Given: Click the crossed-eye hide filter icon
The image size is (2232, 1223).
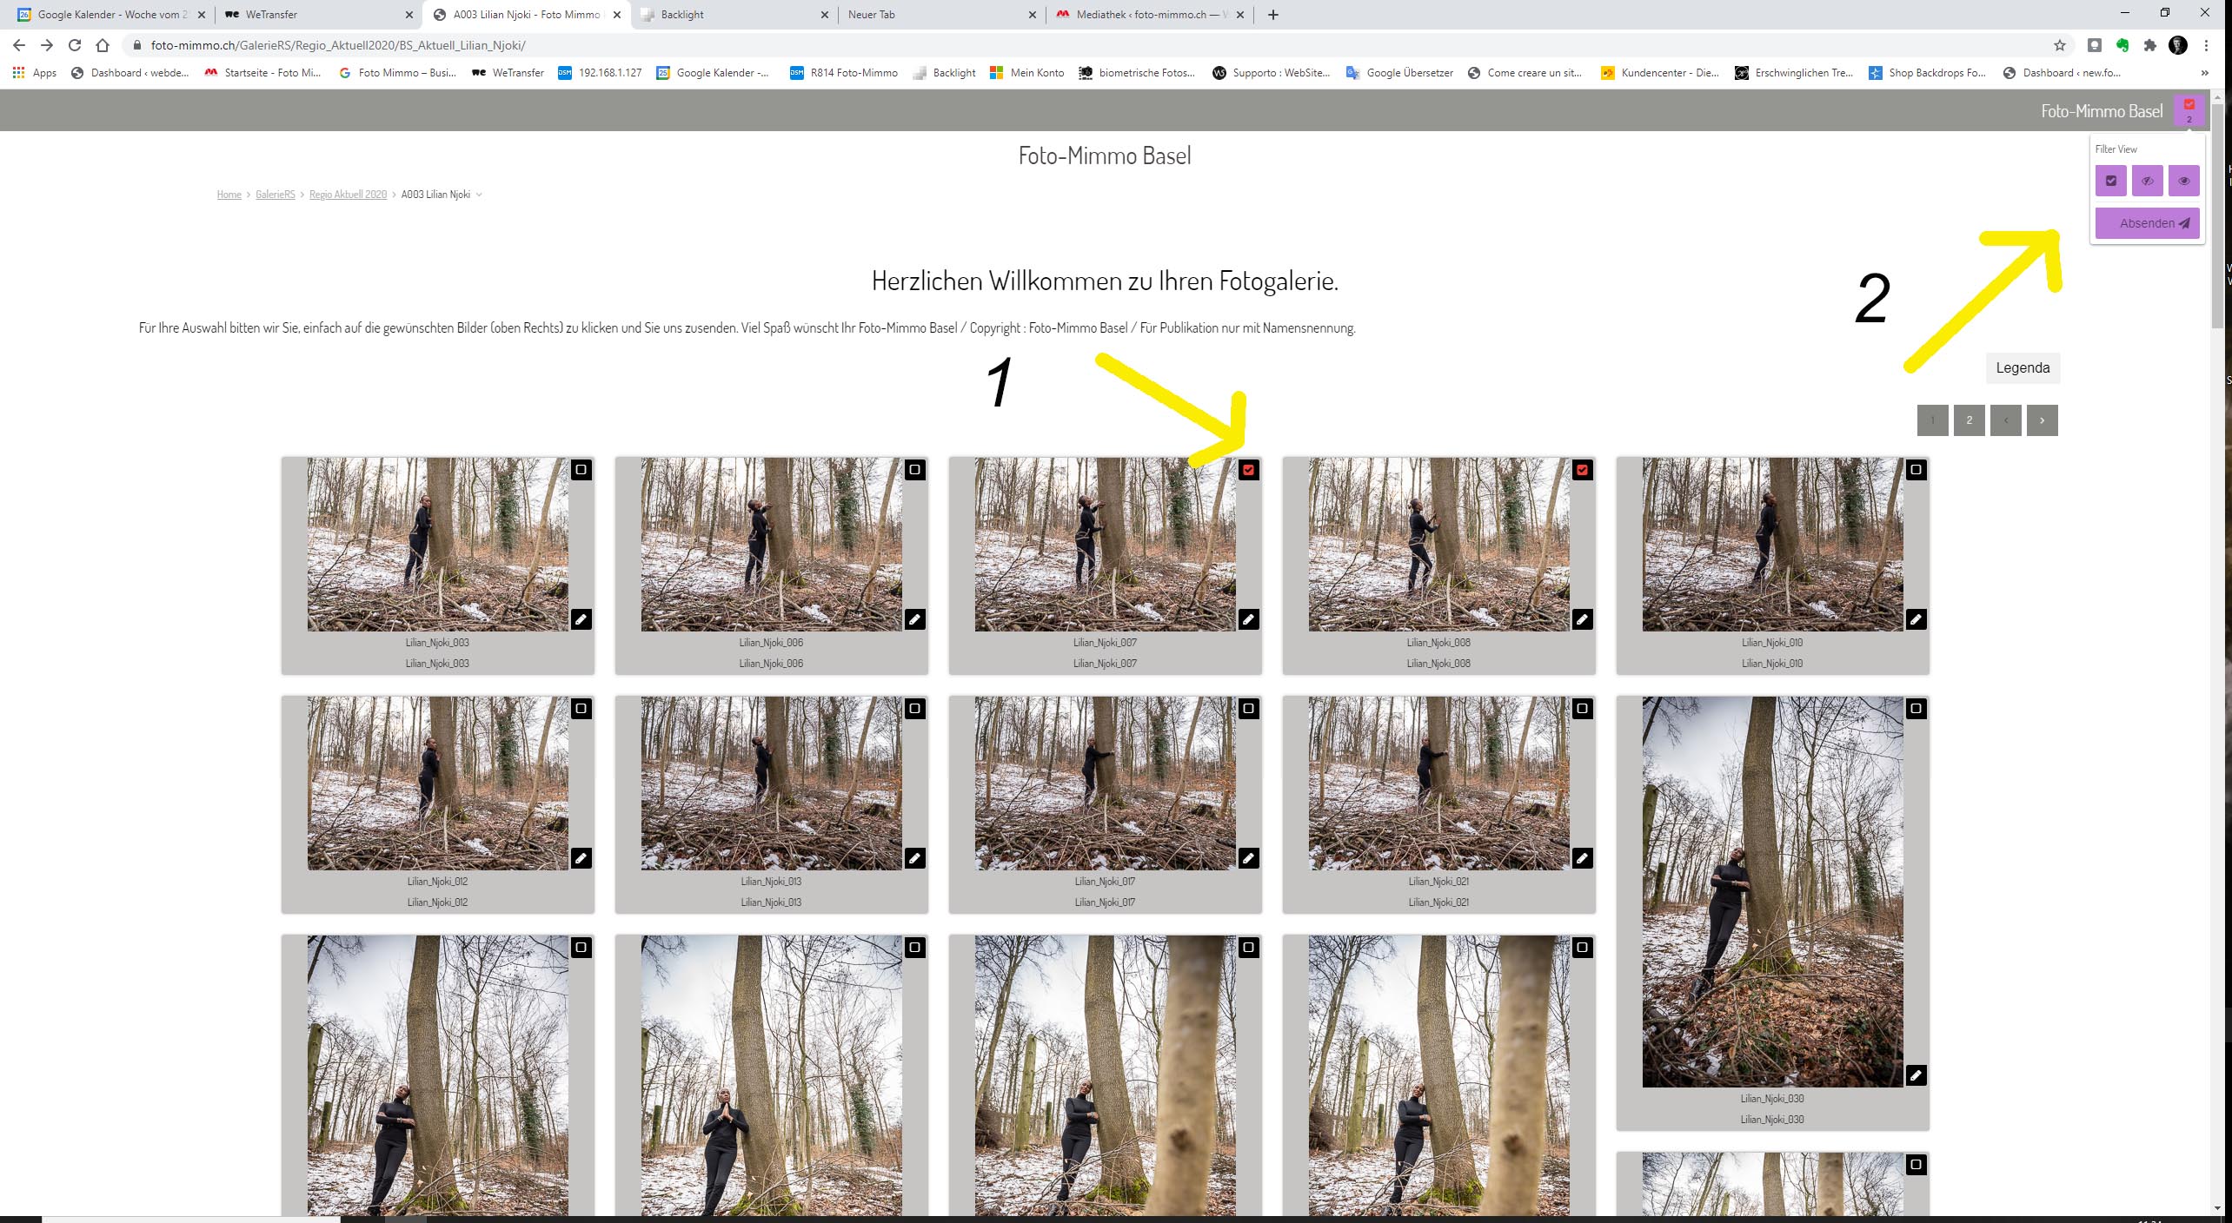Looking at the screenshot, I should pyautogui.click(x=2147, y=181).
